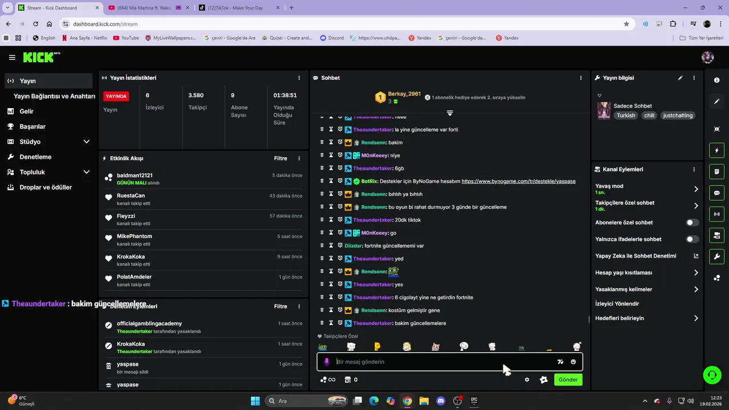Open Filtre dropdown in Etkinlik Akışı
This screenshot has width=729, height=410.
(x=281, y=158)
